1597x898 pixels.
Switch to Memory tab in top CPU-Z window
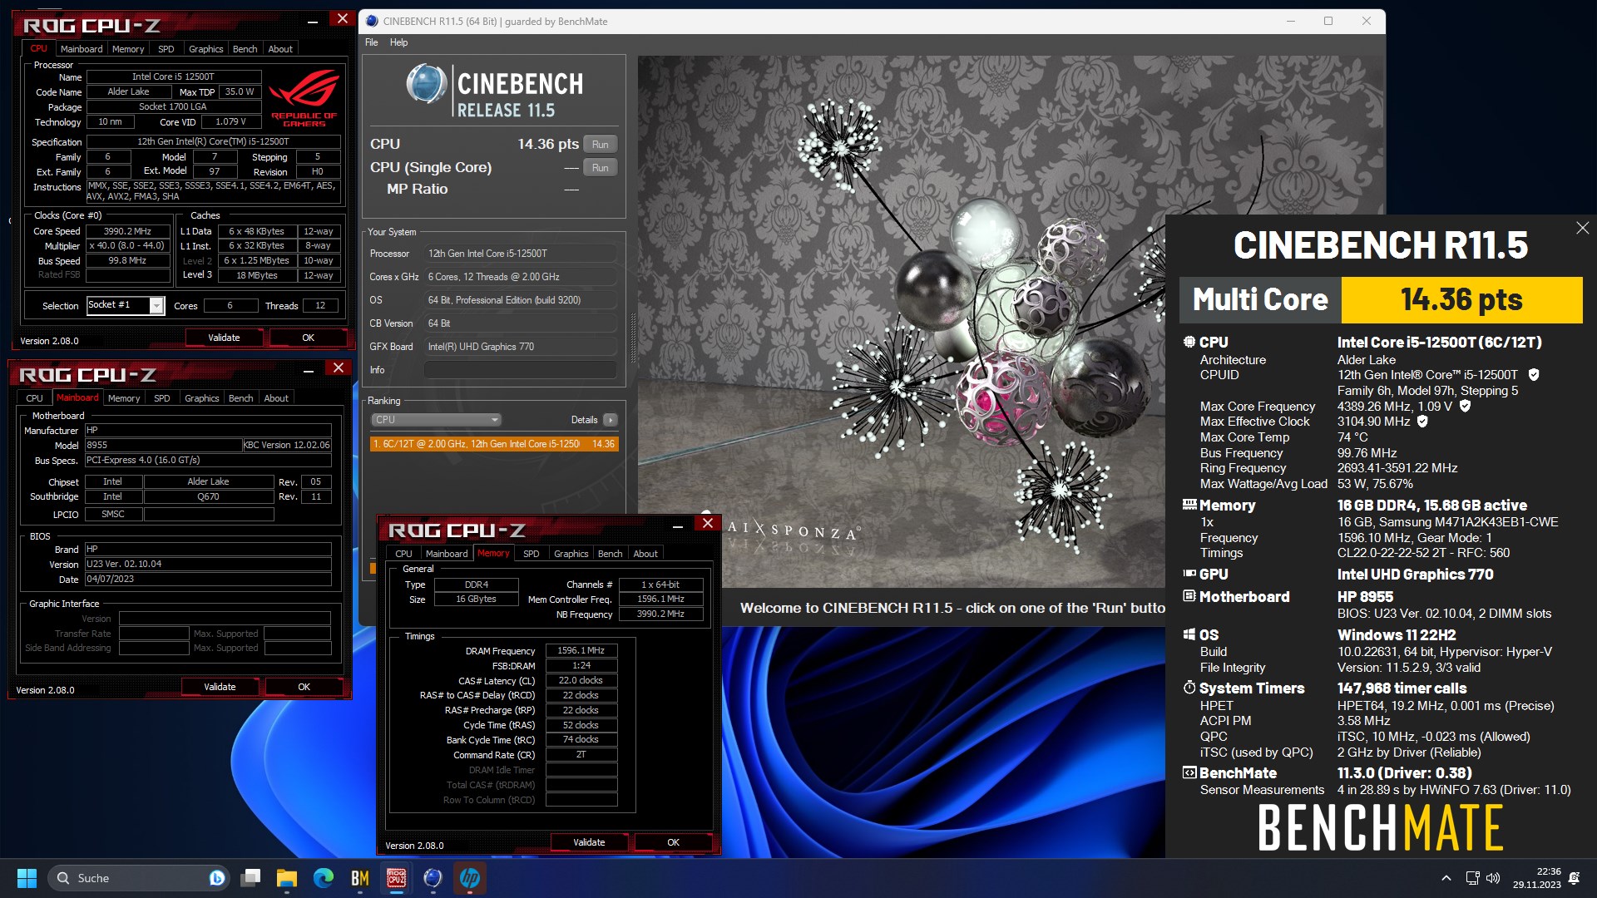coord(128,49)
